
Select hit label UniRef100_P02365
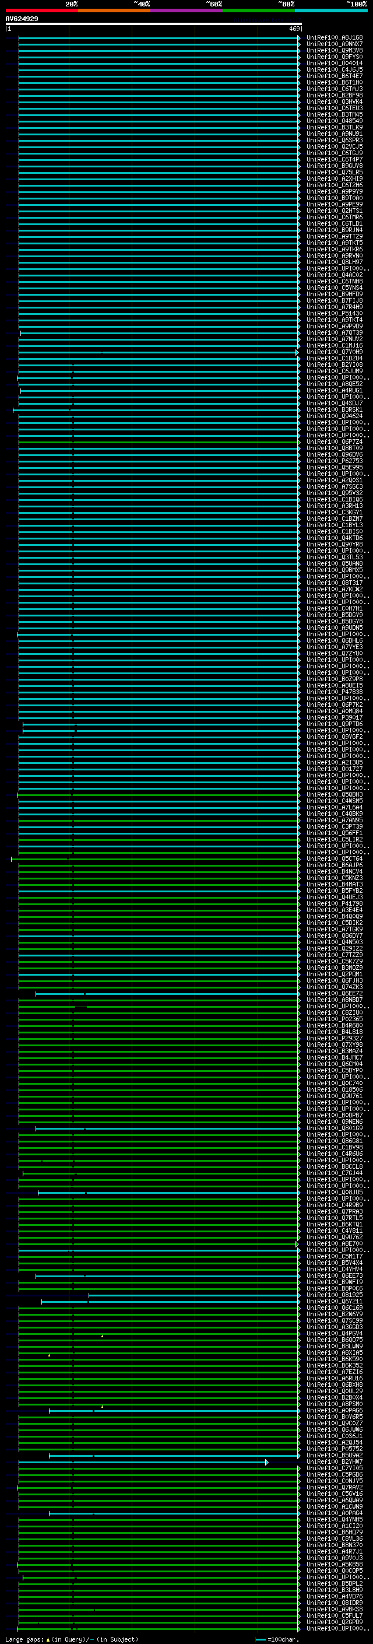(x=334, y=1019)
